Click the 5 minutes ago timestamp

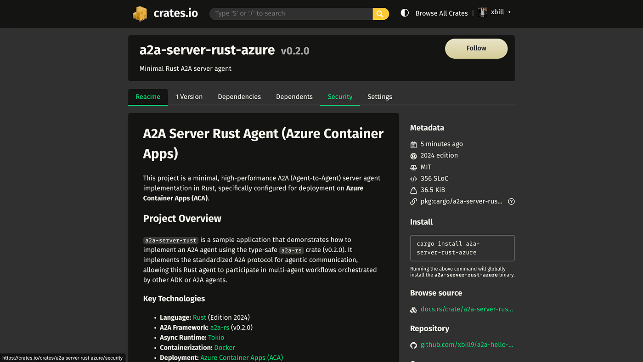click(442, 144)
